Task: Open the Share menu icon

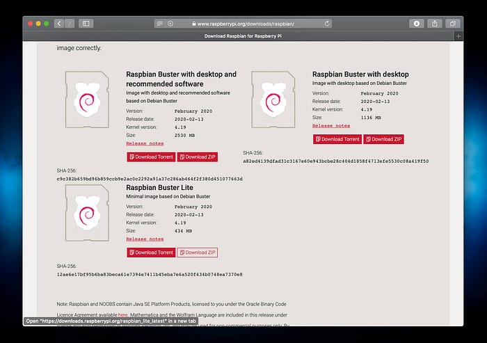Action: pyautogui.click(x=435, y=24)
